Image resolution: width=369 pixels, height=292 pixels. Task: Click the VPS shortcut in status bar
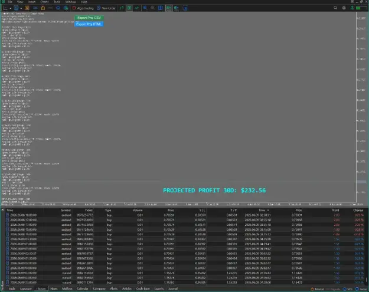[348, 289]
